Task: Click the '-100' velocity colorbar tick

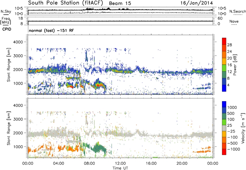Action: click(x=232, y=137)
